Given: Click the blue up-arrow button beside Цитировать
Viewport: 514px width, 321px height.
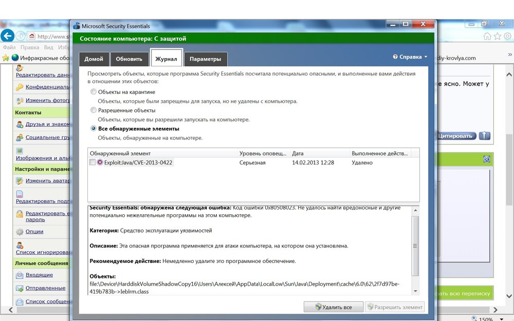Looking at the screenshot, I should click(x=484, y=136).
